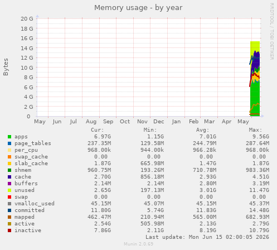Image resolution: width=277 pixels, height=250 pixels.
Task: Click the 'Munin 2.0.69' footer text
Action: coord(139,244)
